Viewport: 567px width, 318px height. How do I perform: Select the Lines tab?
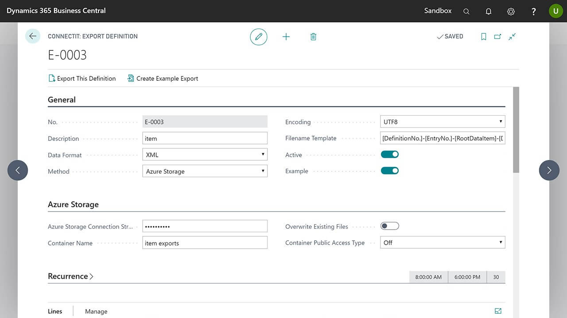pos(55,311)
